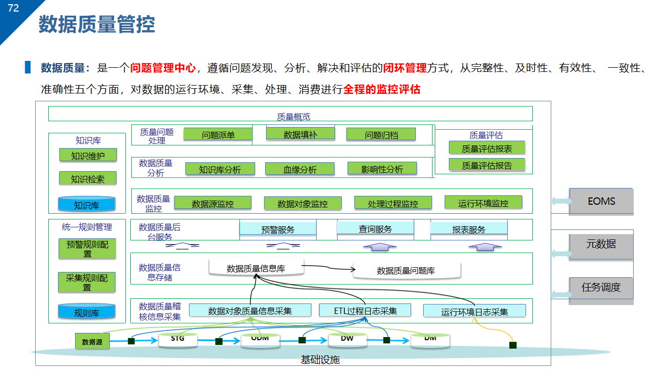Viewport: 672px width, 378px height.
Task: Click the 基础设施 label
Action: click(x=320, y=360)
